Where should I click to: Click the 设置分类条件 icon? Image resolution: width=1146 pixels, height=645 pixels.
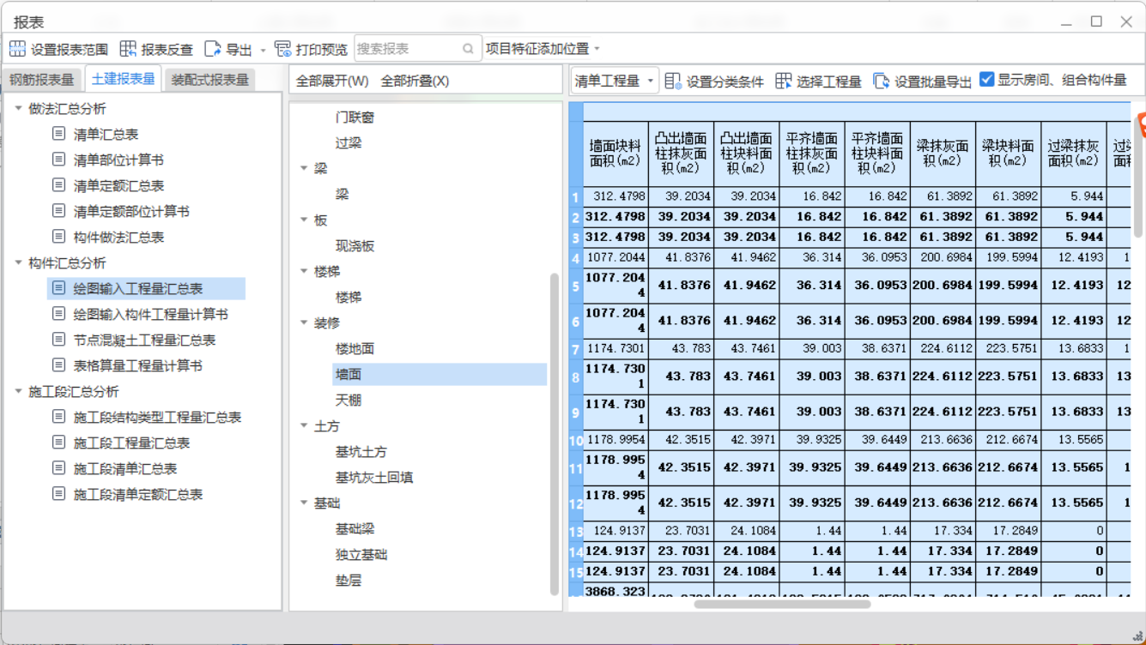tap(673, 81)
